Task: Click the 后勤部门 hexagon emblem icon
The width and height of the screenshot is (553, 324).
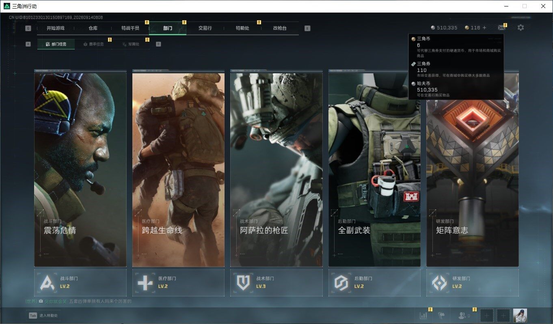Action: click(341, 283)
